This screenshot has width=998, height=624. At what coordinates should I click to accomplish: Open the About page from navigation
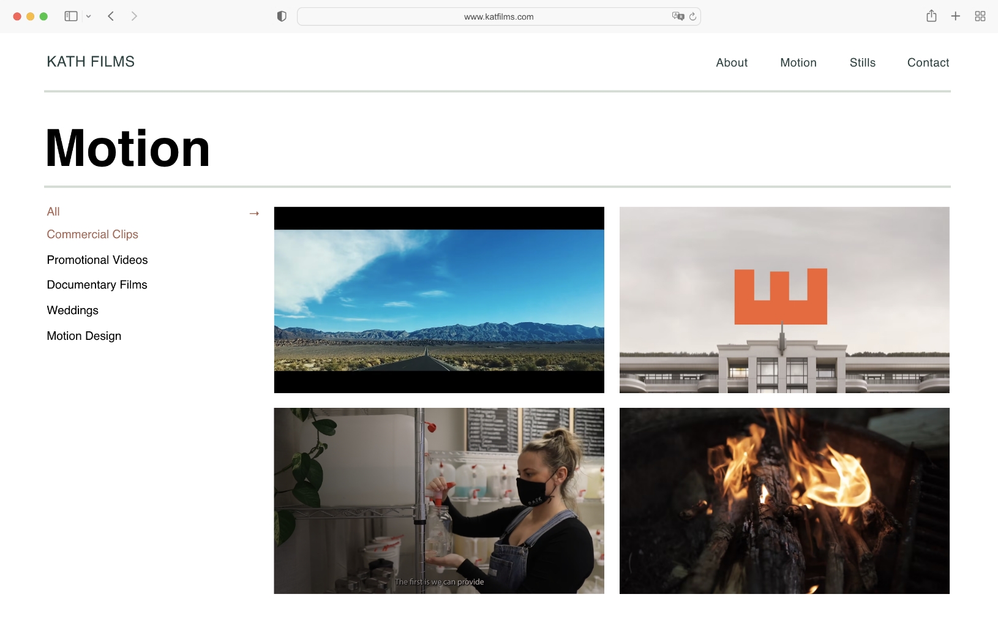click(732, 62)
